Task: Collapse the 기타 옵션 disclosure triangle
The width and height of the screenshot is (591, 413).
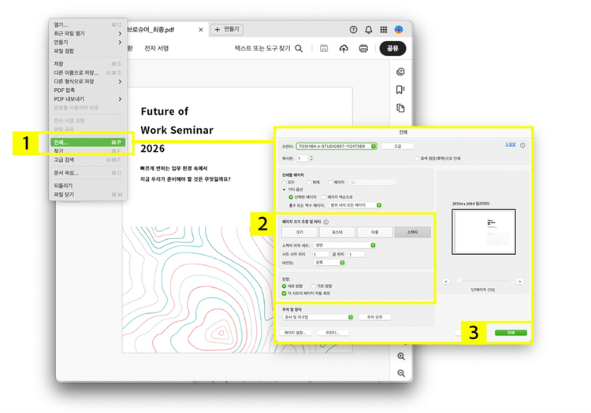Action: (x=284, y=190)
